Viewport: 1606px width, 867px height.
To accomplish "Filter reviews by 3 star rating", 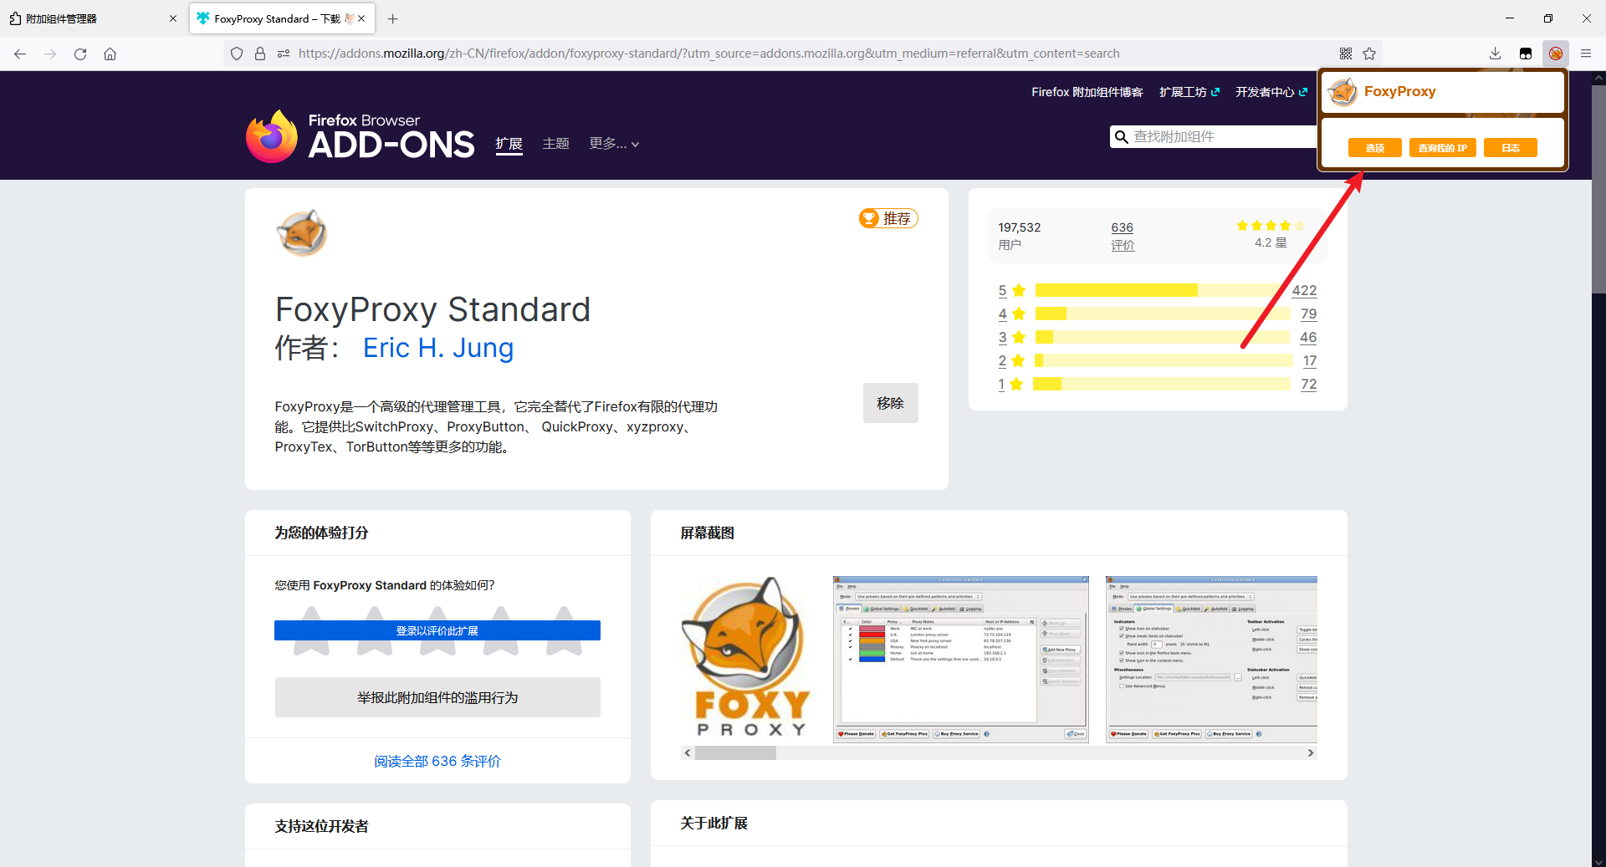I will pyautogui.click(x=1011, y=337).
